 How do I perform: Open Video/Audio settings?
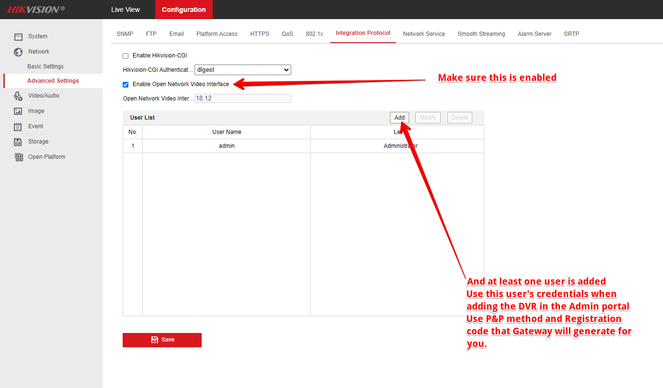pos(44,96)
